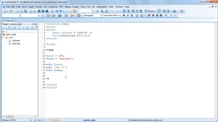The height and width of the screenshot is (122, 218).
Task: Pin the Project panel
Action: 33,24
